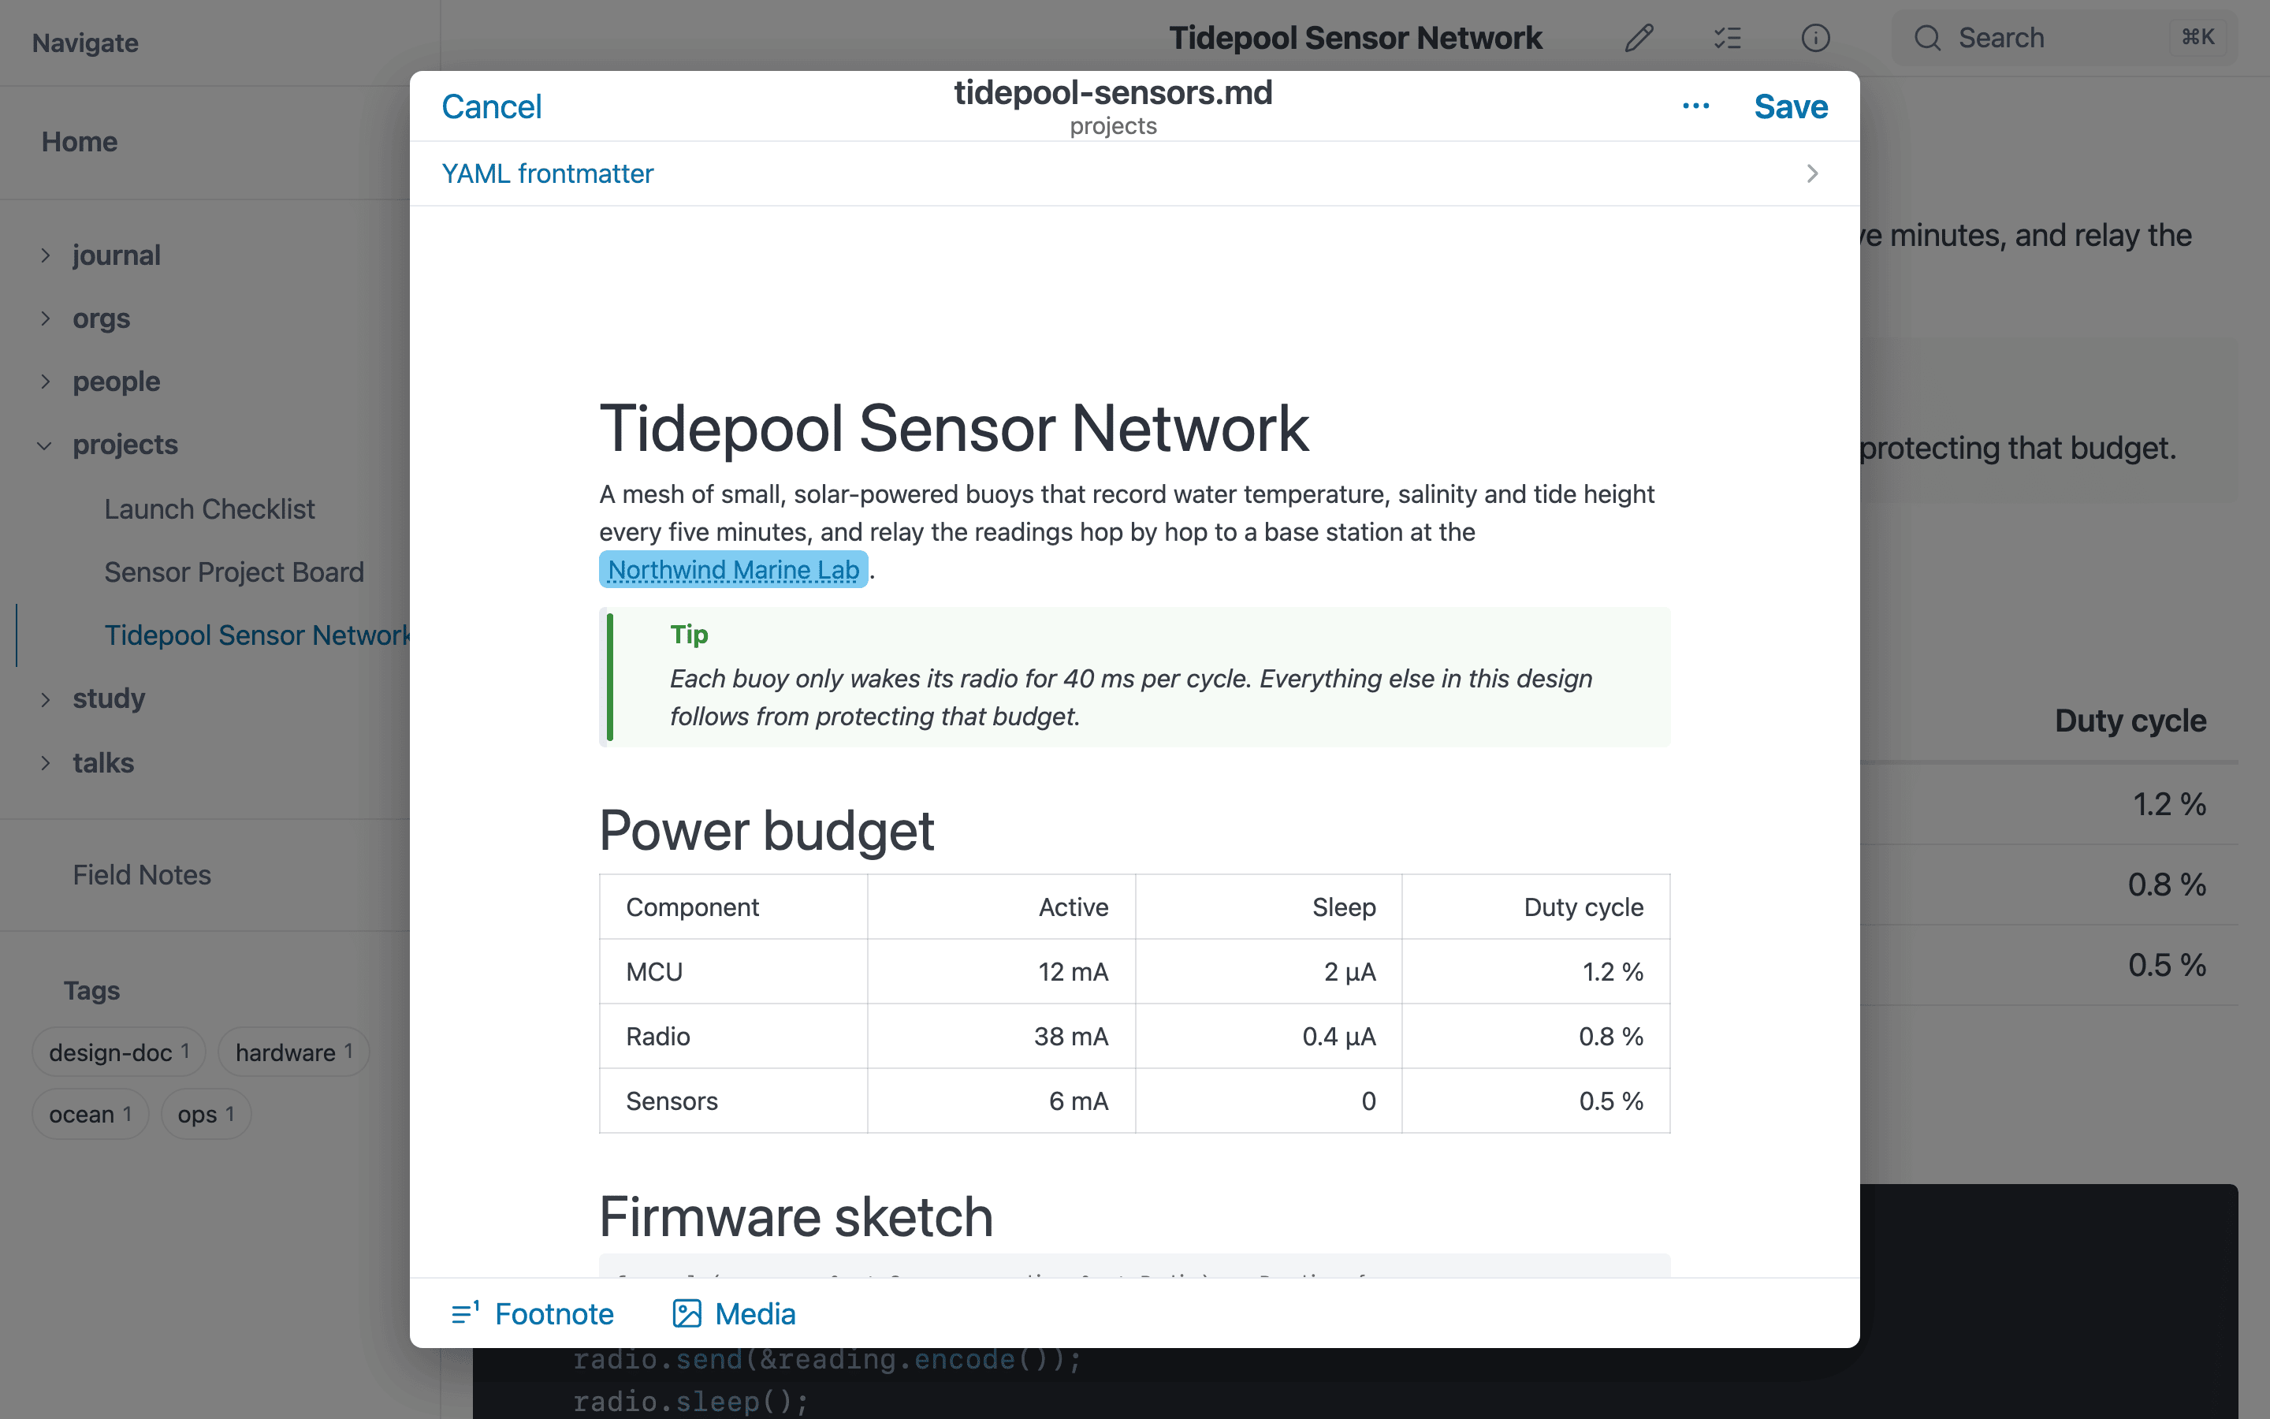
Task: Open YAML frontmatter section
Action: point(1134,173)
